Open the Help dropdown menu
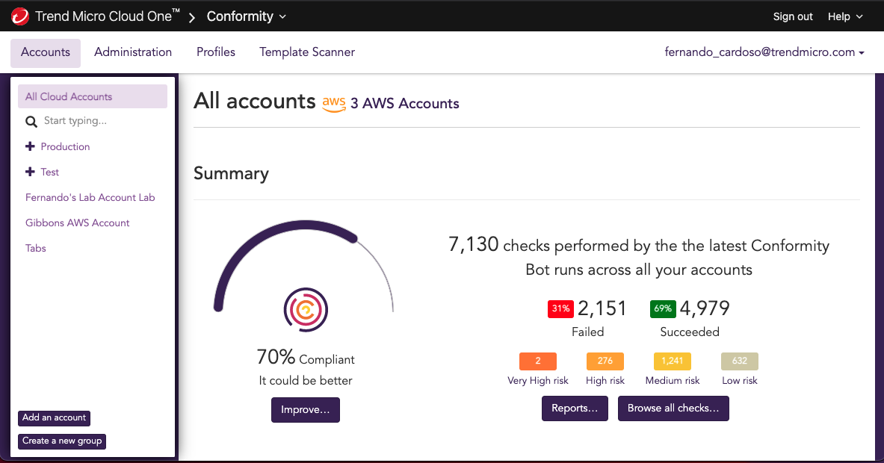This screenshot has width=884, height=463. 845,16
